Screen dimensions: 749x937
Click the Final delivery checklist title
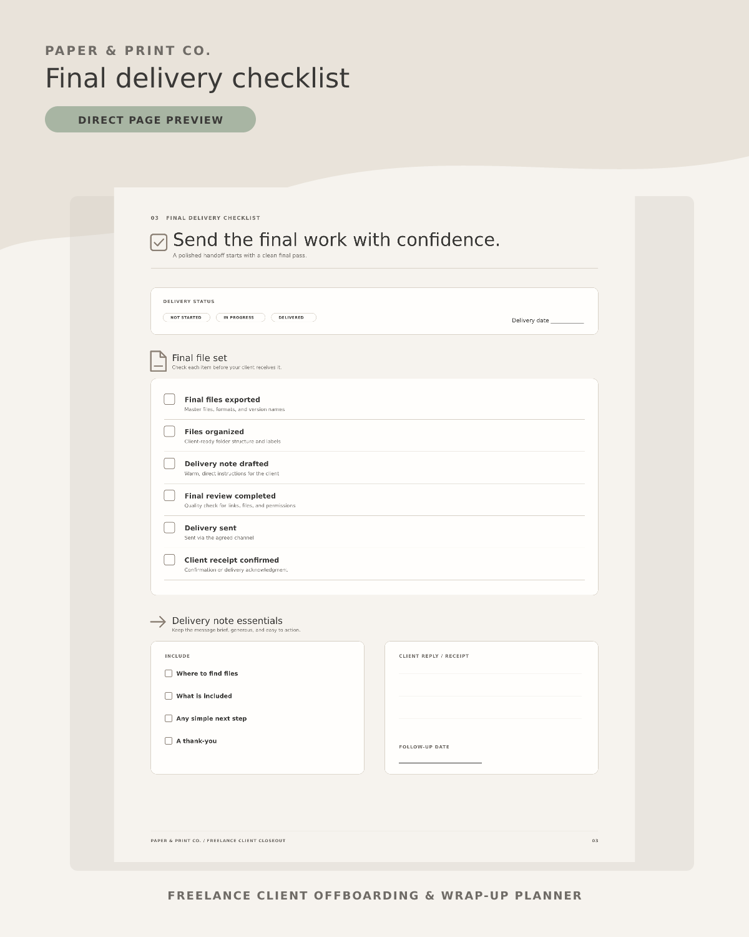(x=197, y=79)
